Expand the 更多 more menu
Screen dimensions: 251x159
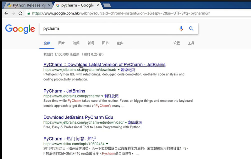[120, 43]
